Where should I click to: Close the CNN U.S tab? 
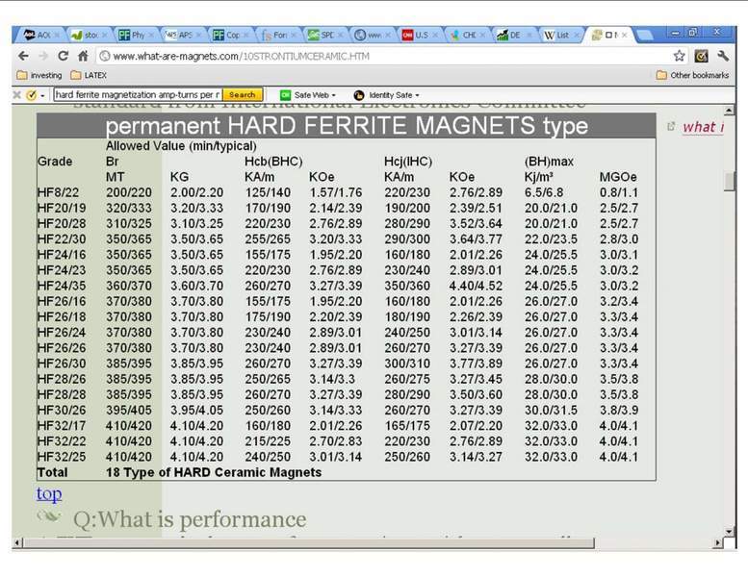pos(435,35)
